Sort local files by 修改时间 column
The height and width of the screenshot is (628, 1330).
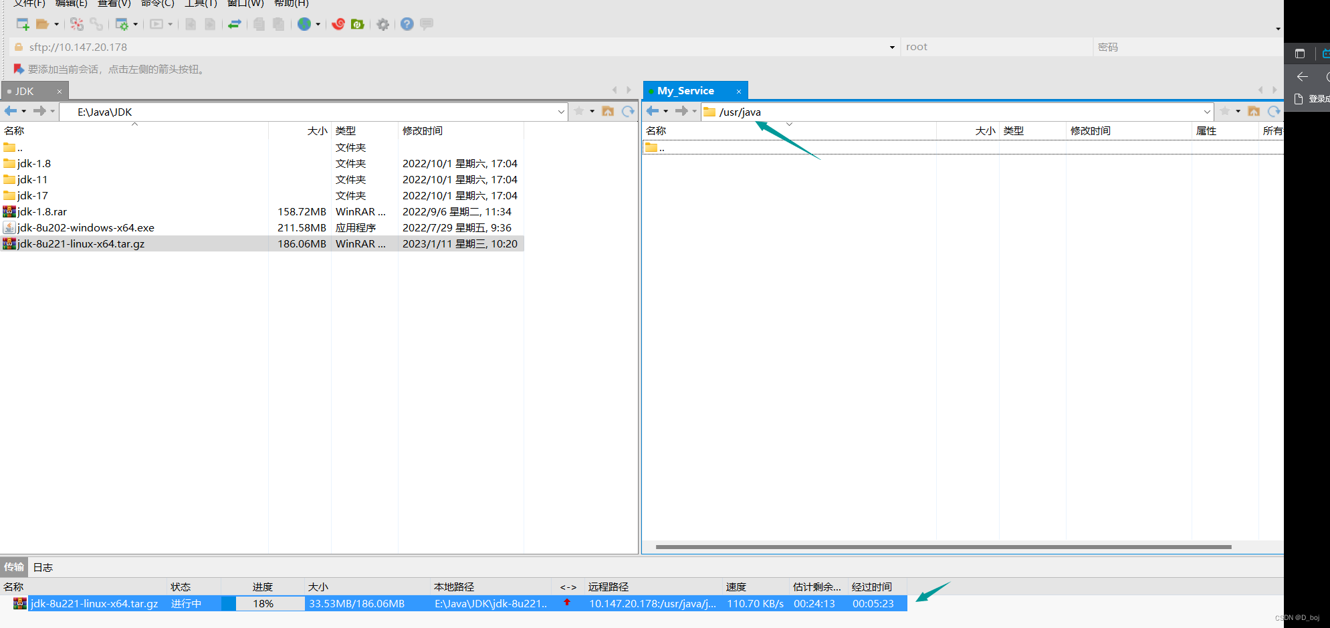click(x=423, y=130)
